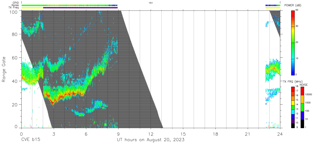Click the 17 MHz label in TX FRQ legend
This screenshot has width=315, height=145.
[297, 91]
